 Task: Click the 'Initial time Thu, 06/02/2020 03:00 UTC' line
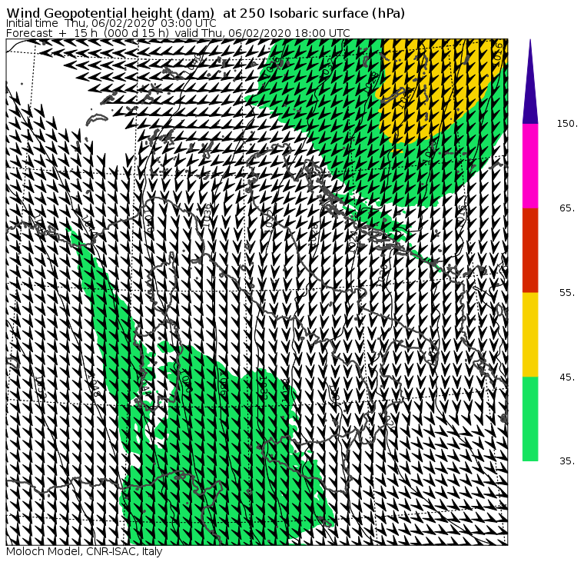point(111,24)
